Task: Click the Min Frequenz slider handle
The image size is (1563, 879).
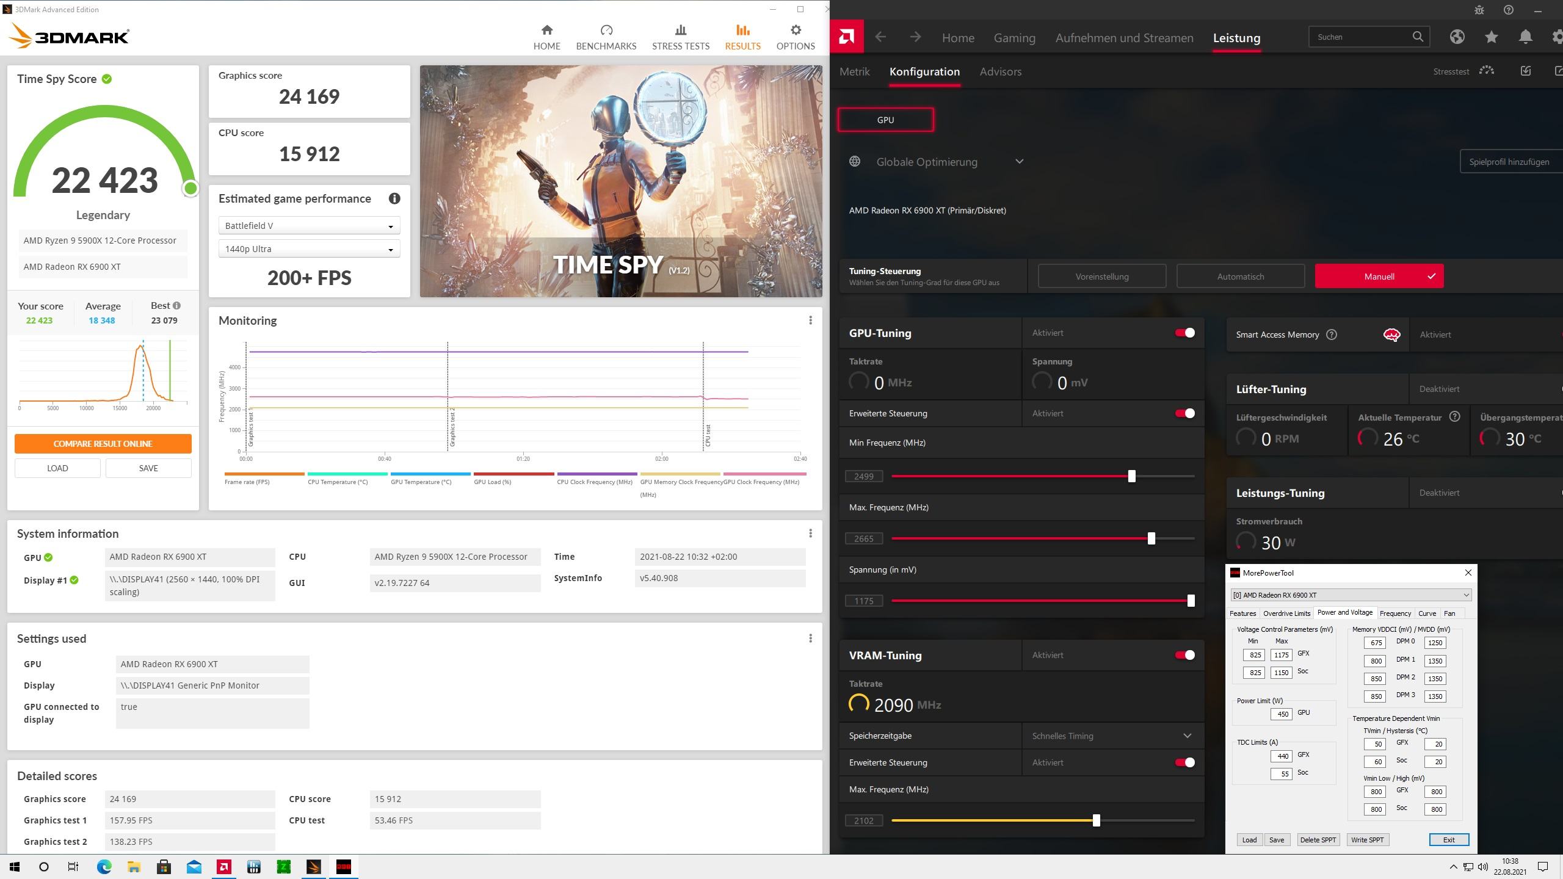Action: 1131,476
